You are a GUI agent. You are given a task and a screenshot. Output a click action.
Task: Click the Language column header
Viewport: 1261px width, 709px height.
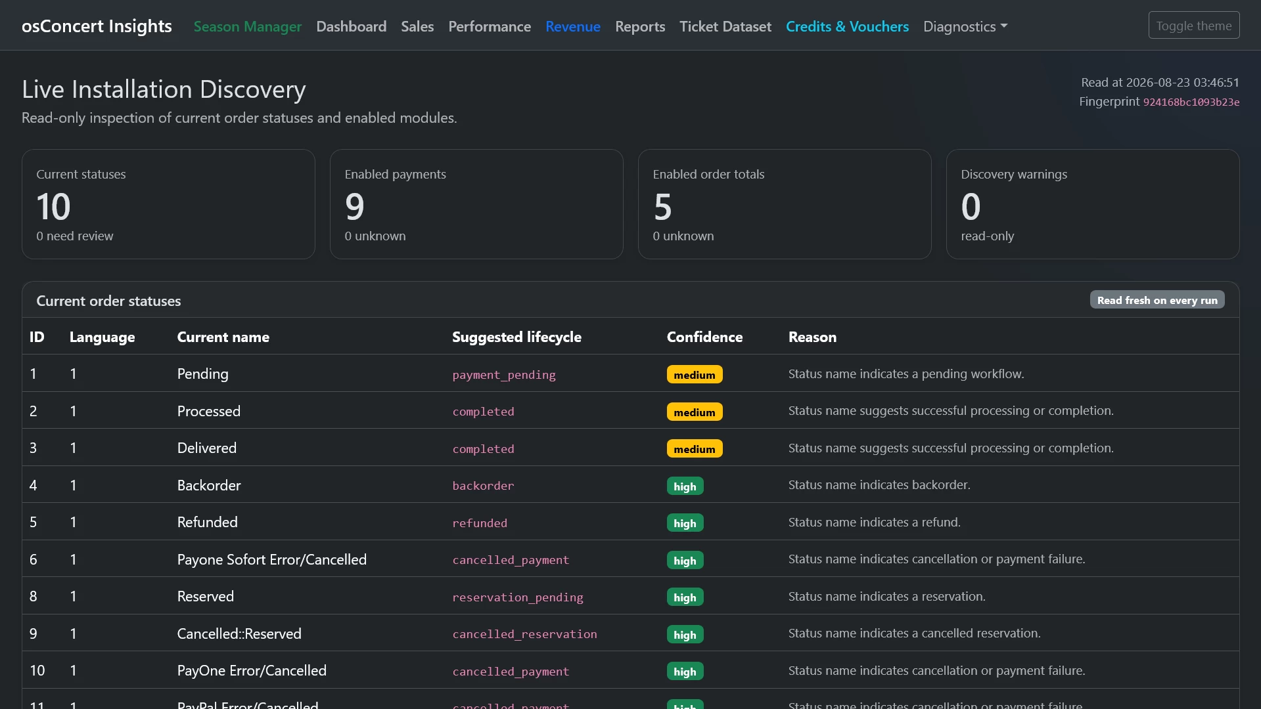point(102,337)
